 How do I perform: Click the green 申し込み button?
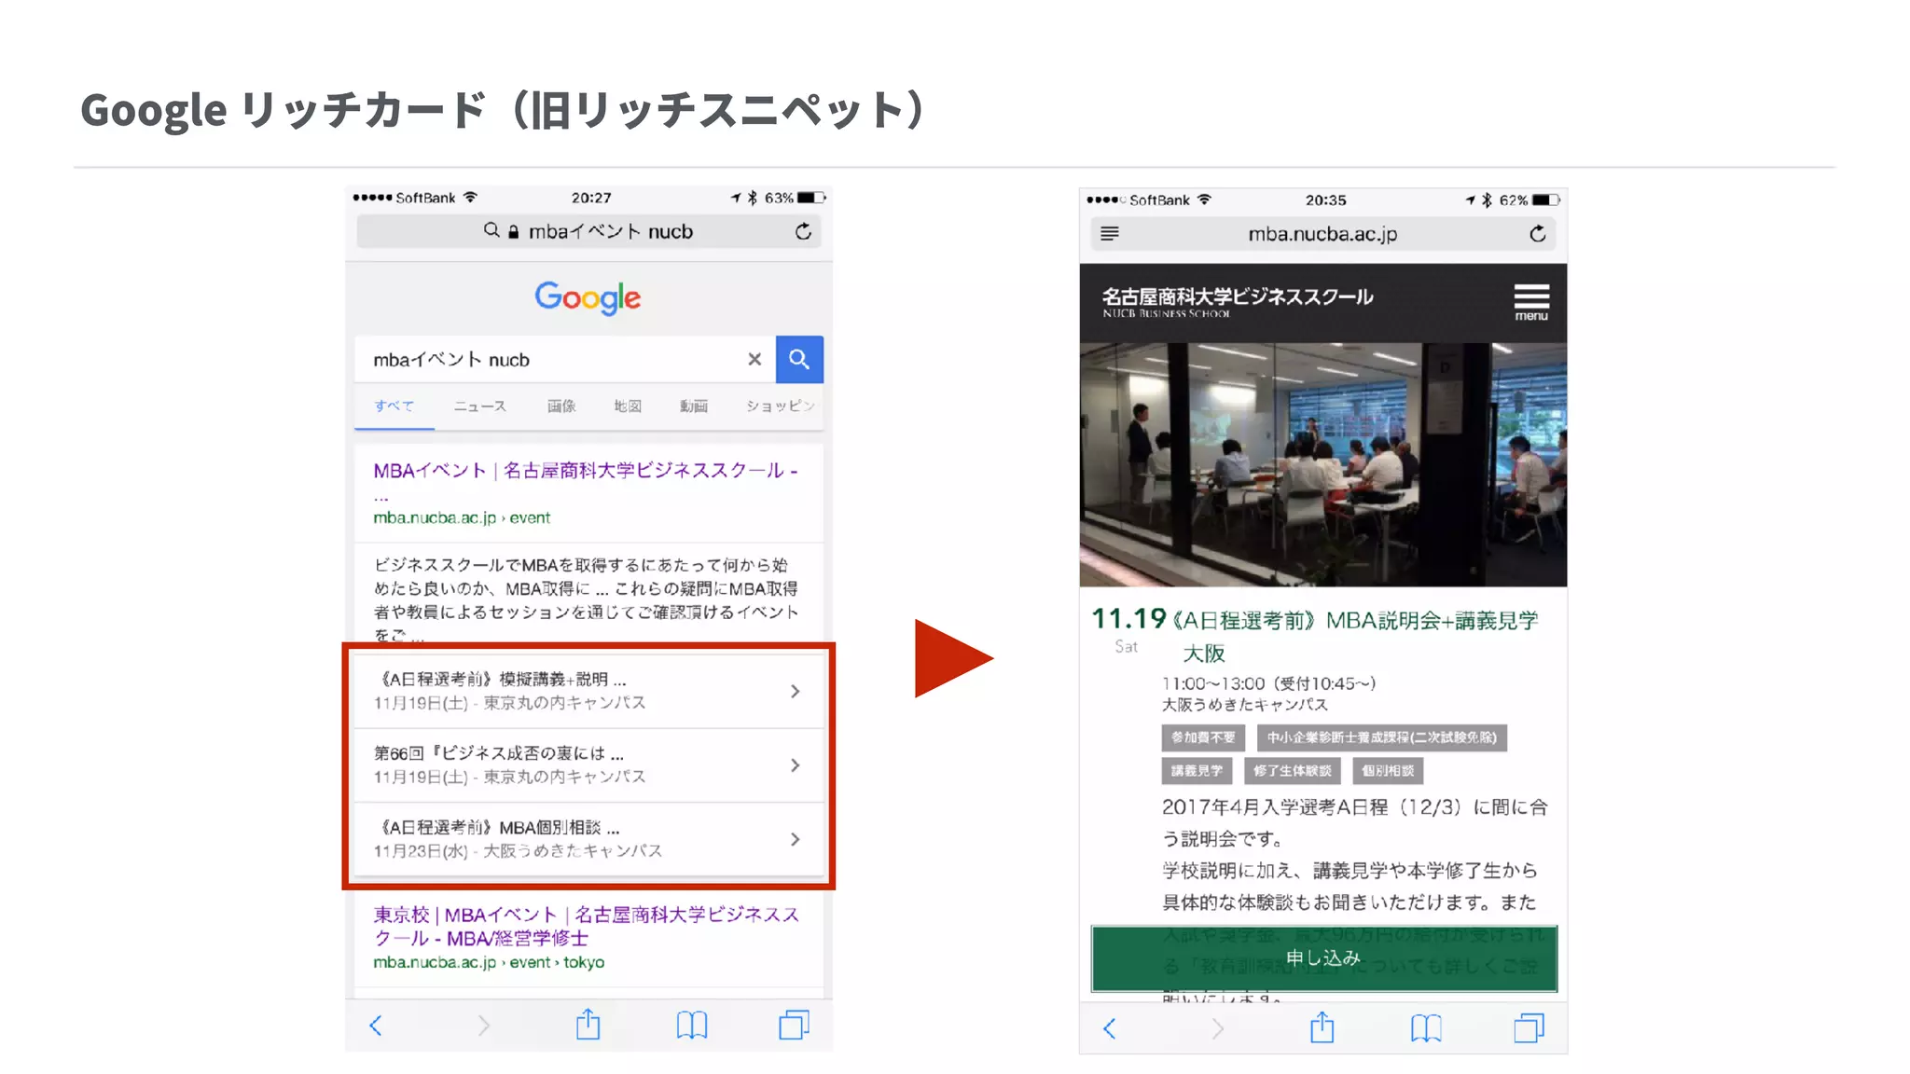click(1324, 958)
